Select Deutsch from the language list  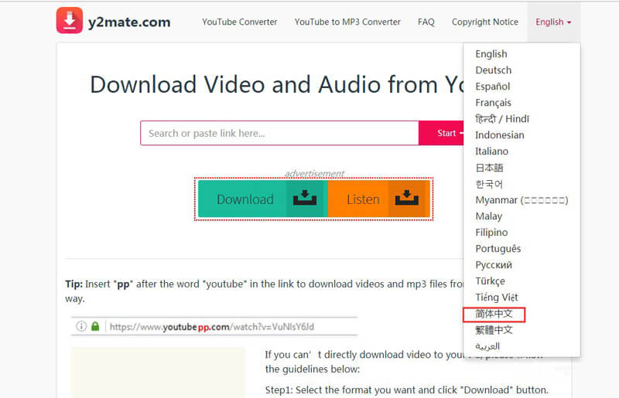(x=494, y=70)
